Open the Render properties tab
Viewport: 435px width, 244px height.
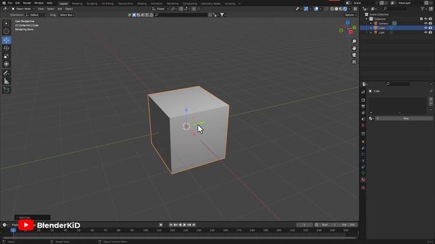click(363, 100)
